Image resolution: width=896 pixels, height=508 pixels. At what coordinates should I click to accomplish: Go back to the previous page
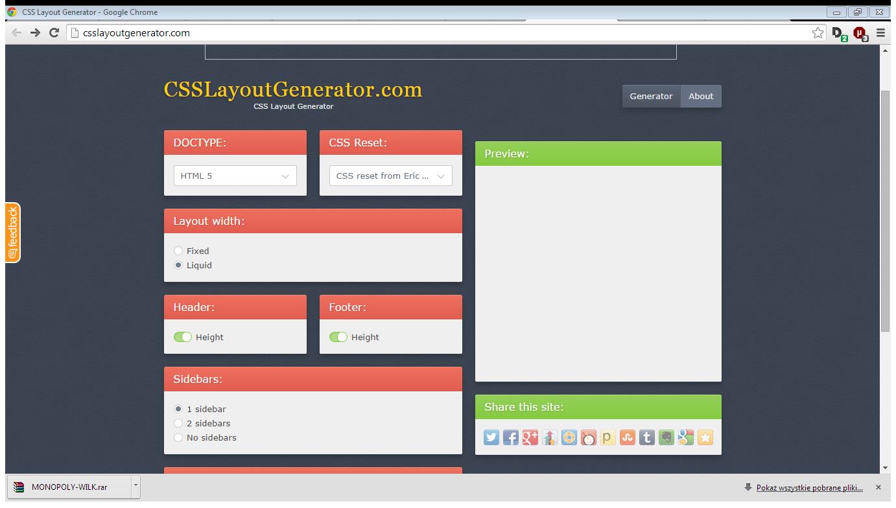(16, 33)
